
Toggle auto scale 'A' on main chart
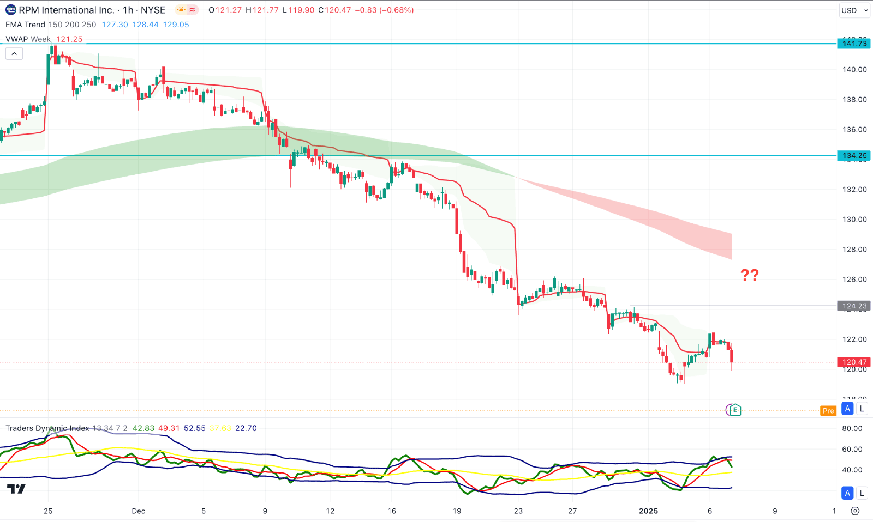847,409
